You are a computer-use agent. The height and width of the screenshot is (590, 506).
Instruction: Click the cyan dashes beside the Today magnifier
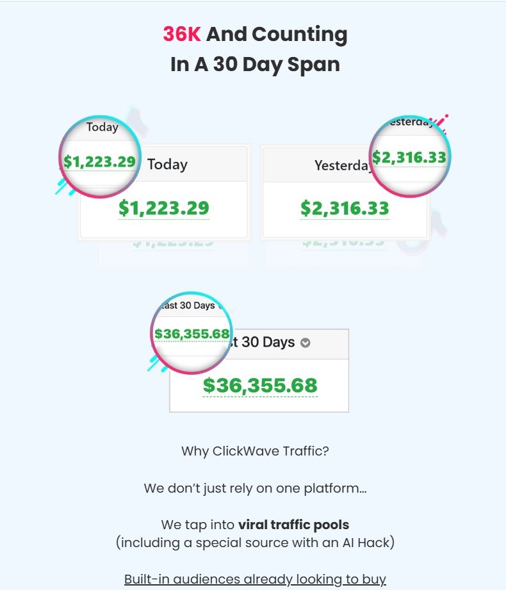[x=62, y=186]
